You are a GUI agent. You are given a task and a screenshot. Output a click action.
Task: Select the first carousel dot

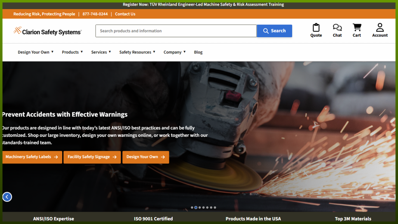point(192,208)
